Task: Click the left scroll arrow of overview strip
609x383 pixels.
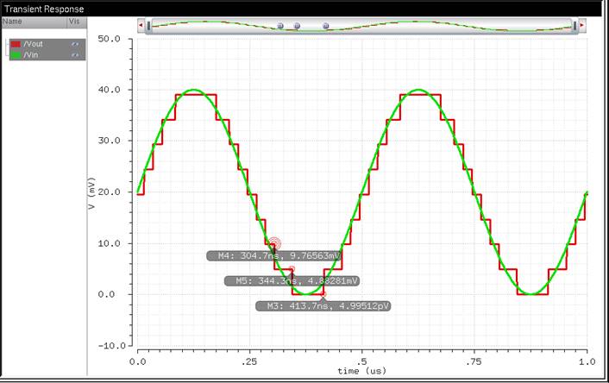Action: 141,26
